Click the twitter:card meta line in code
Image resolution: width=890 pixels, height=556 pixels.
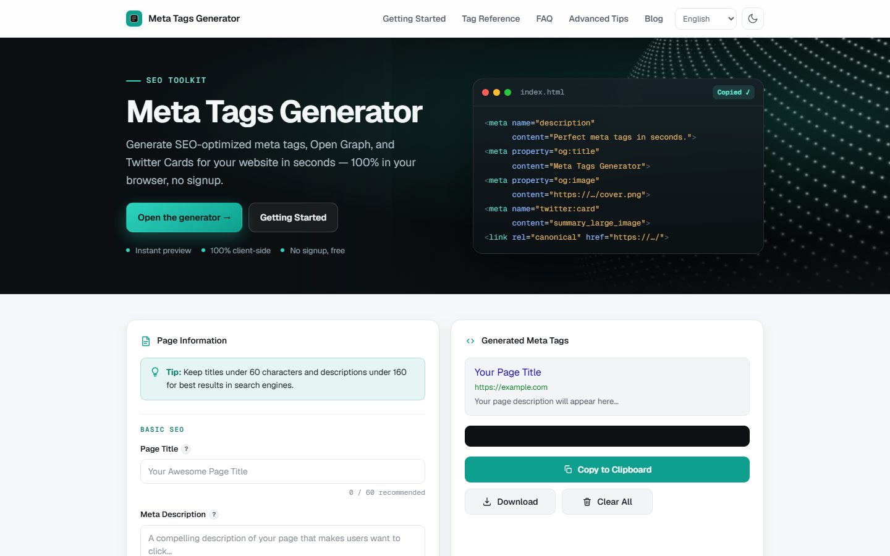click(542, 209)
